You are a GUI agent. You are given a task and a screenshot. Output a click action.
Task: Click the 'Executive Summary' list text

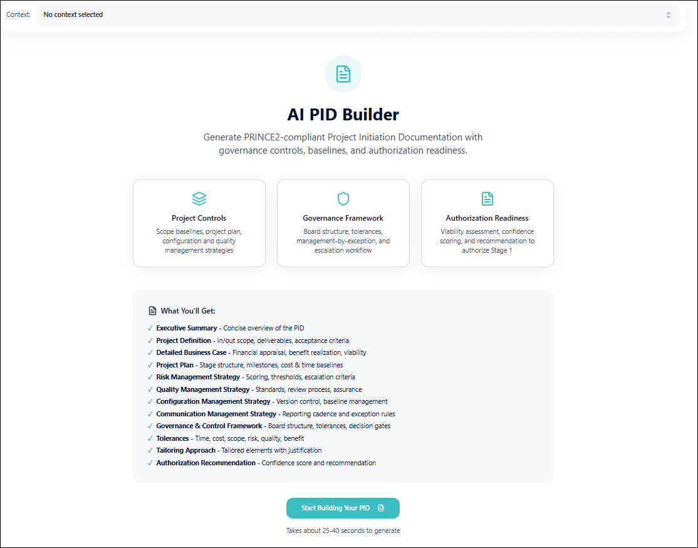pos(187,328)
